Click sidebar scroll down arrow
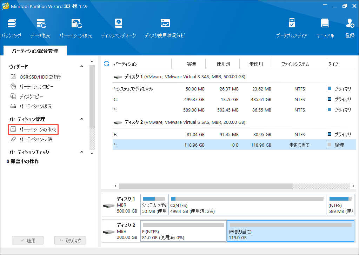The height and width of the screenshot is (255, 359). [x=92, y=154]
